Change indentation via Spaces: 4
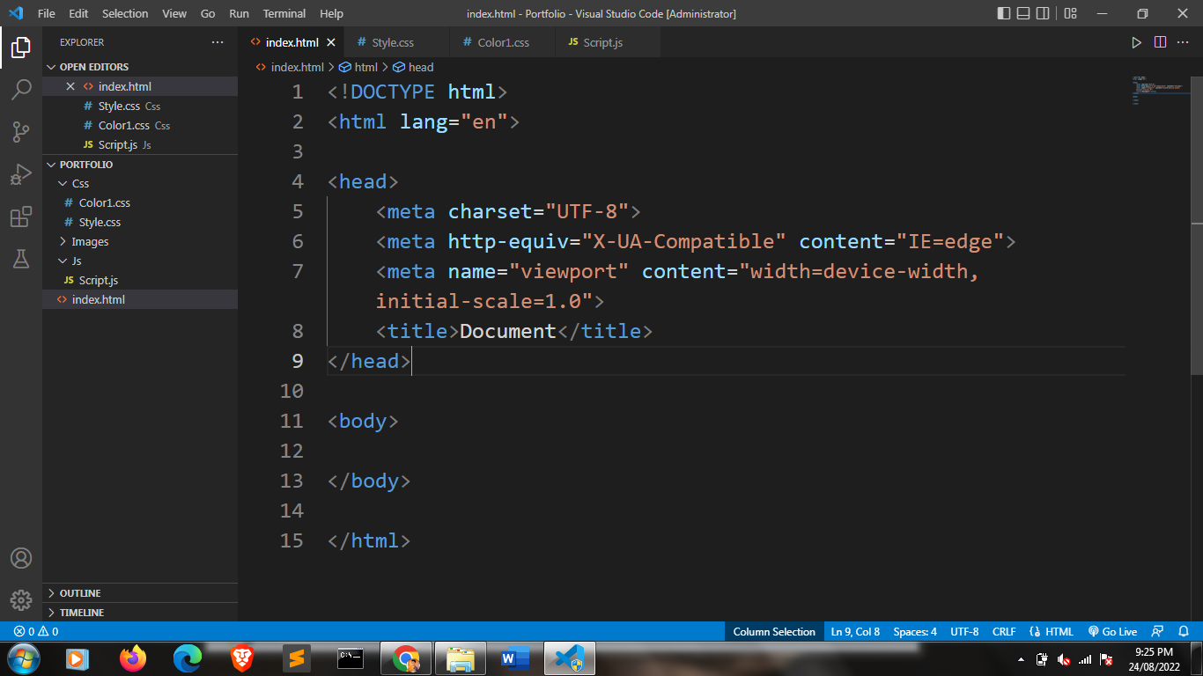 (x=915, y=631)
